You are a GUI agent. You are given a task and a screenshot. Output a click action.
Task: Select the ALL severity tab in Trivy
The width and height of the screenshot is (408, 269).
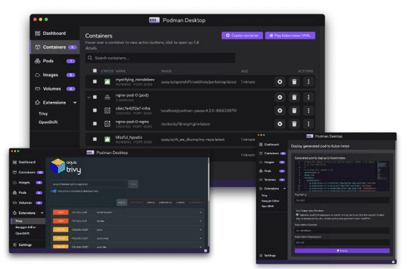coord(122,203)
